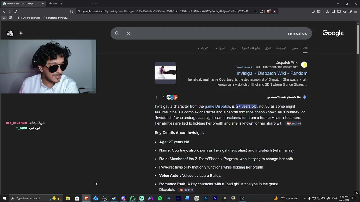This screenshot has height=202, width=360.
Task: Open volume control in system tray
Action: tap(323, 198)
